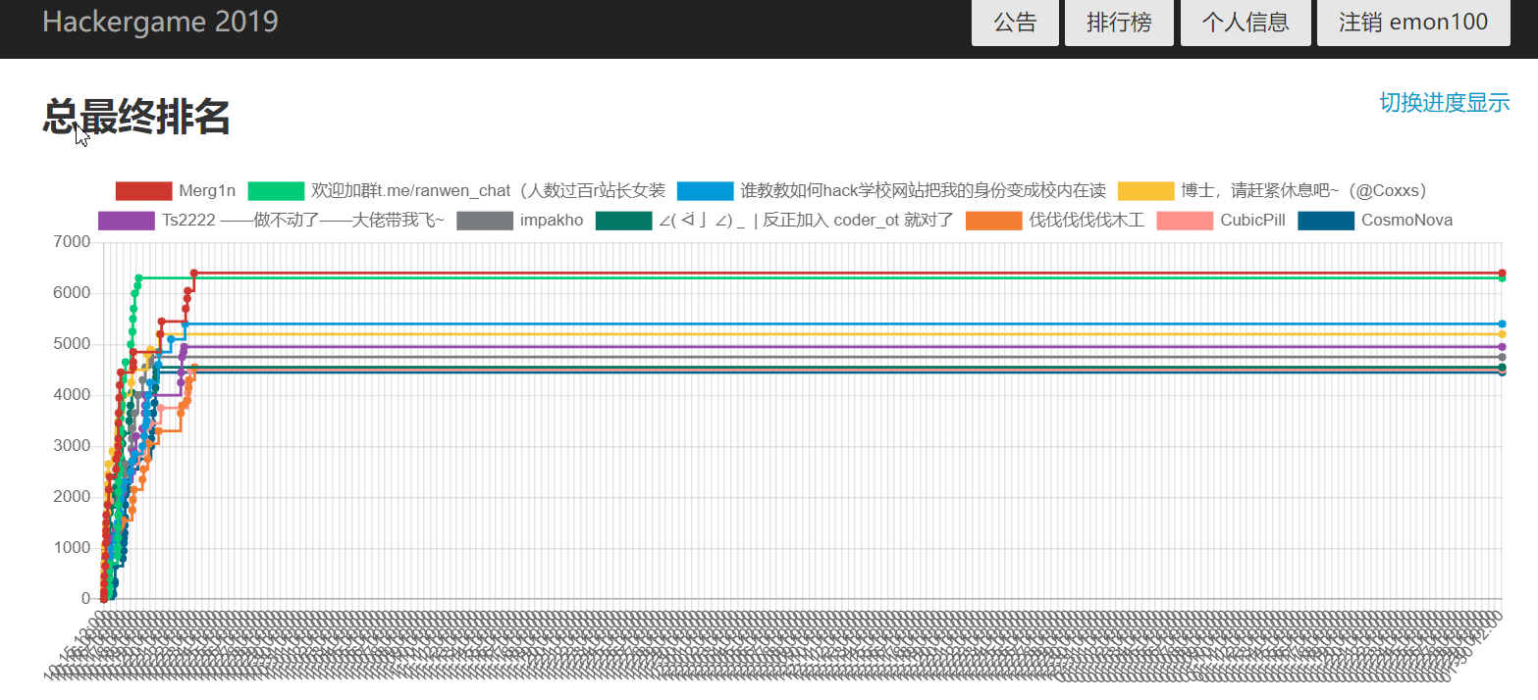Click the orange swatch beside 伐伐伐伐伐木工
The width and height of the screenshot is (1538, 700).
(994, 220)
